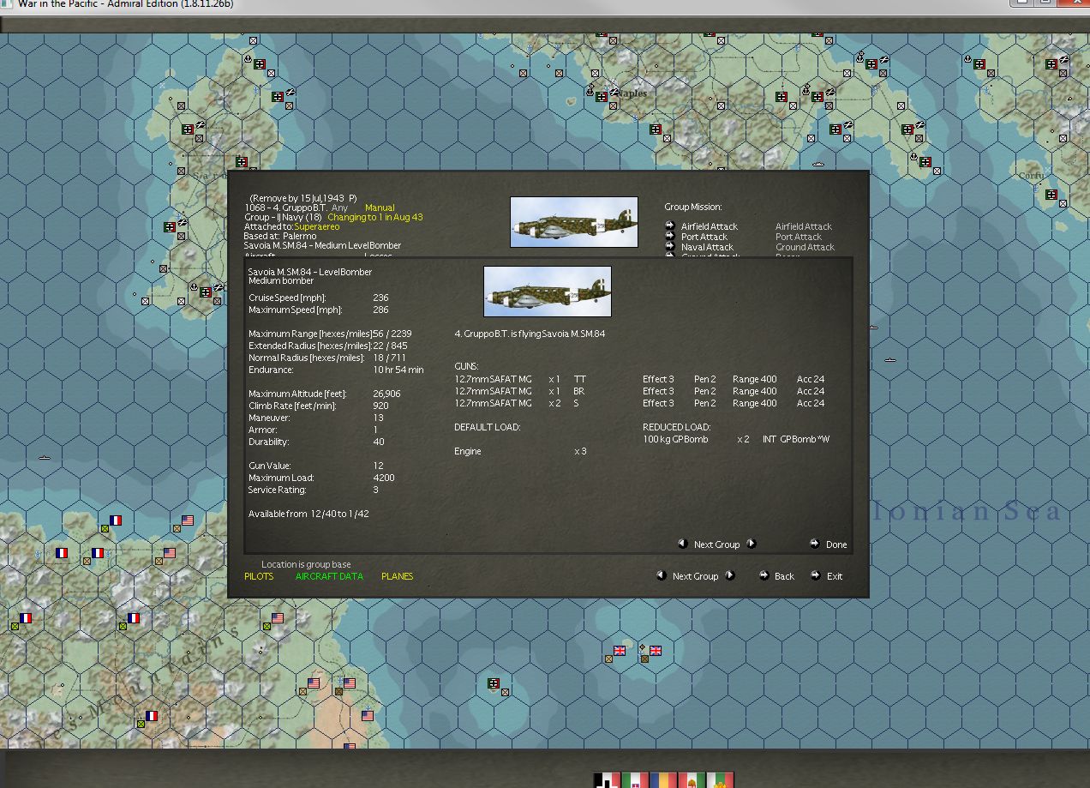The width and height of the screenshot is (1090, 788).
Task: Click left arrow of inner Next Group
Action: 683,544
